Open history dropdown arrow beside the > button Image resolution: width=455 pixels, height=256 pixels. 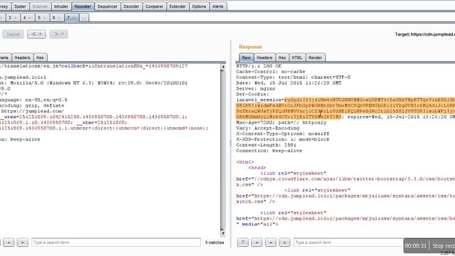[x=63, y=34]
